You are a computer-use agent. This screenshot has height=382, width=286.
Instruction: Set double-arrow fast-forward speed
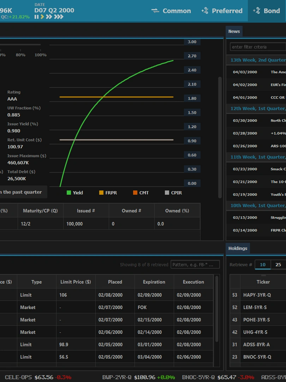pos(49,17)
